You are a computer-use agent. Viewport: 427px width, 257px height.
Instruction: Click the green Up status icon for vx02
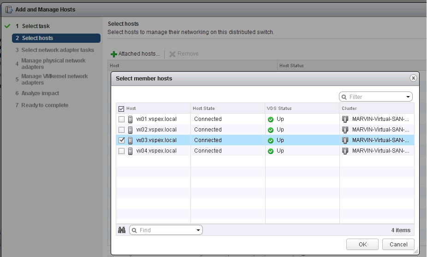pos(271,130)
